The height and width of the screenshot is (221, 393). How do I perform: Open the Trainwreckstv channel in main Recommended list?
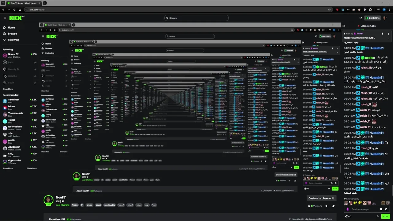pos(19,114)
